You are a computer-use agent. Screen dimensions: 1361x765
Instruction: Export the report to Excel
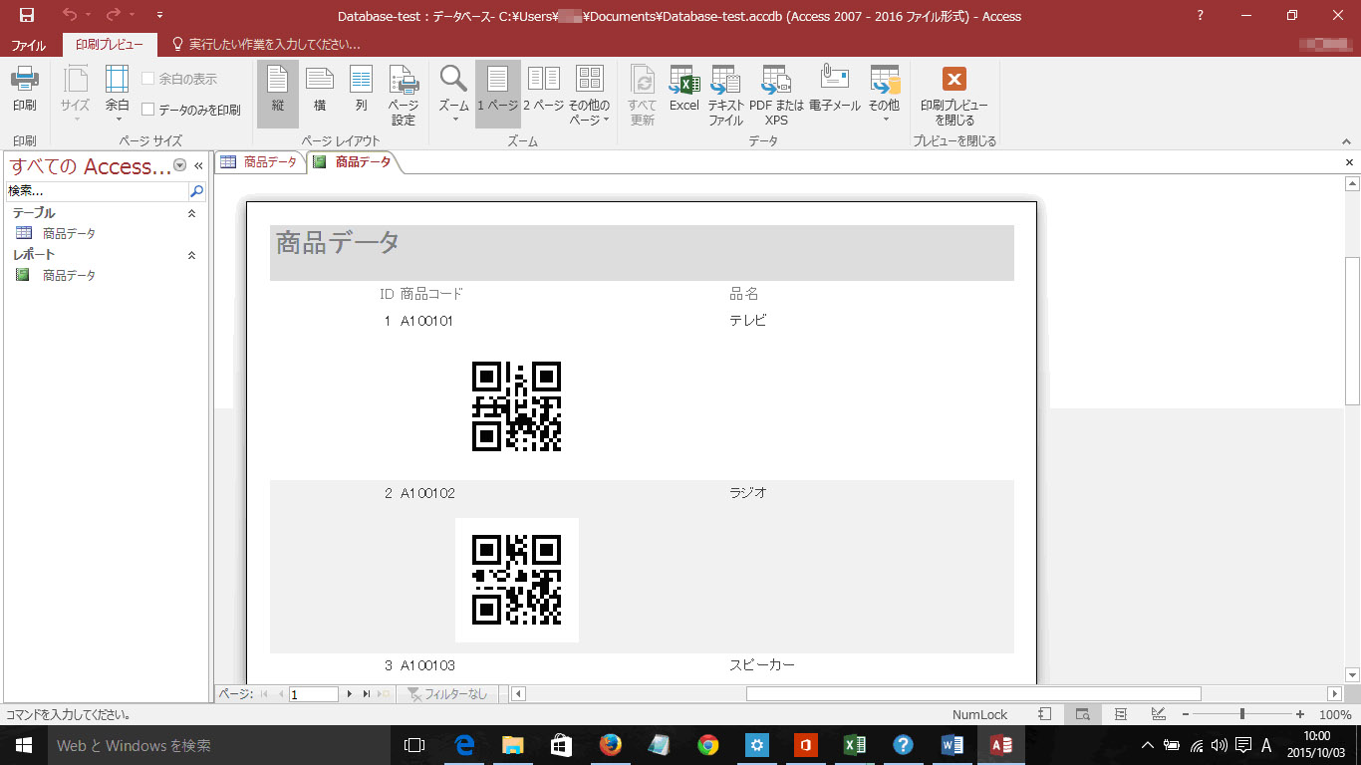pyautogui.click(x=683, y=89)
